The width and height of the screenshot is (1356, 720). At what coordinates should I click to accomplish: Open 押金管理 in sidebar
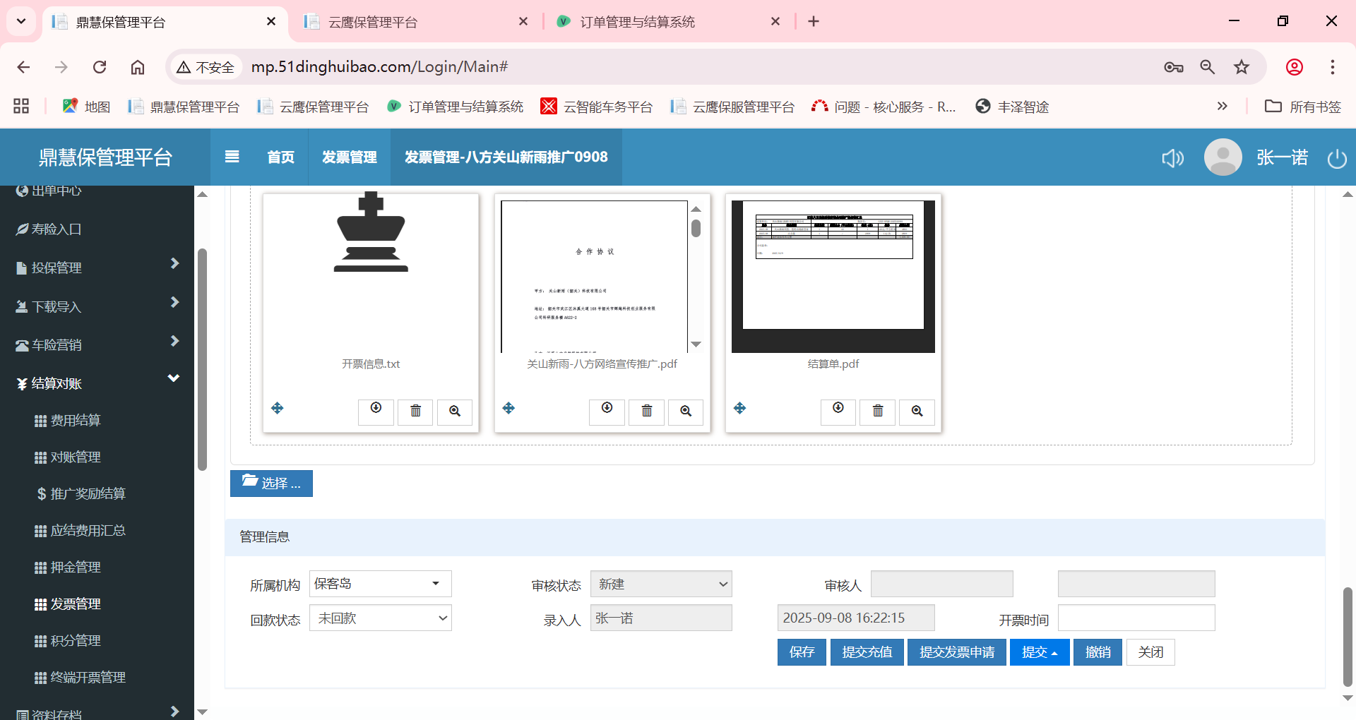coord(76,568)
